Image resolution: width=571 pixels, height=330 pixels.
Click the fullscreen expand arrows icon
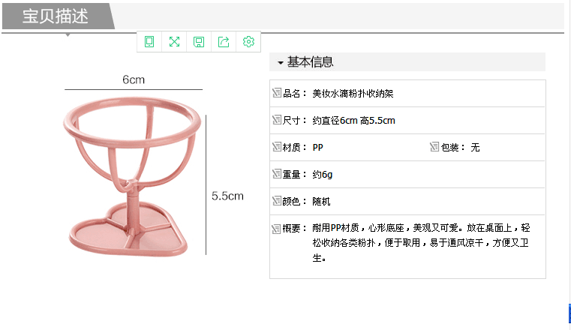[174, 42]
